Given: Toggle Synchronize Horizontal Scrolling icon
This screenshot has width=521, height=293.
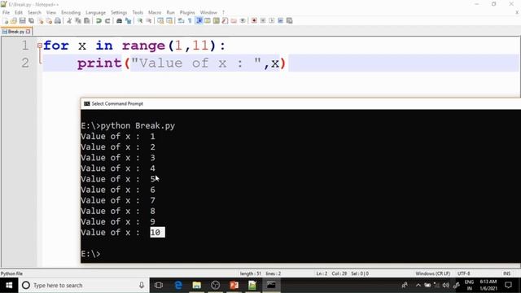Looking at the screenshot, I should tap(169, 21).
